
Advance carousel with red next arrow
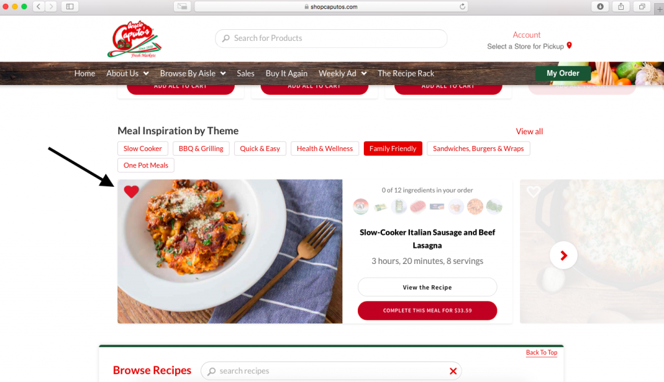(563, 256)
